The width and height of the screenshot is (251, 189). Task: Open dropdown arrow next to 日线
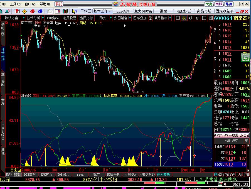110,18
